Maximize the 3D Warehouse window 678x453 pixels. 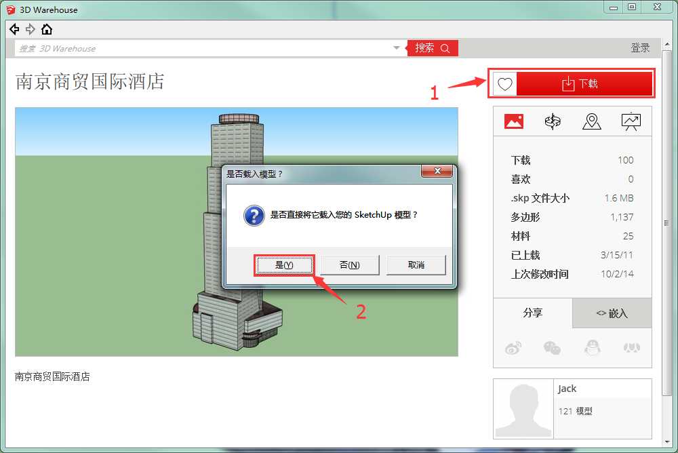[632, 7]
